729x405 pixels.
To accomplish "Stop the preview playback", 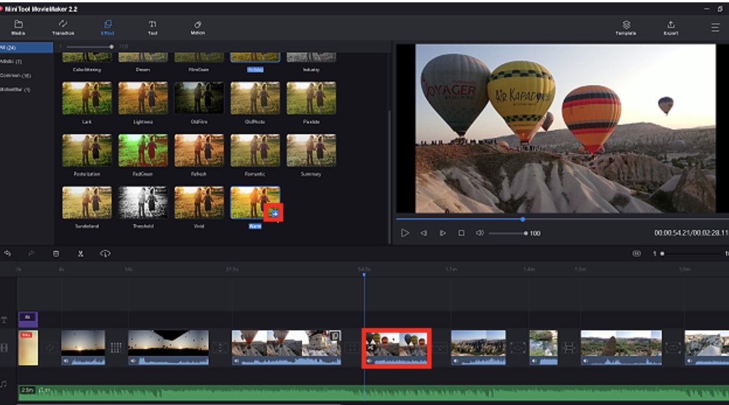I will (461, 233).
